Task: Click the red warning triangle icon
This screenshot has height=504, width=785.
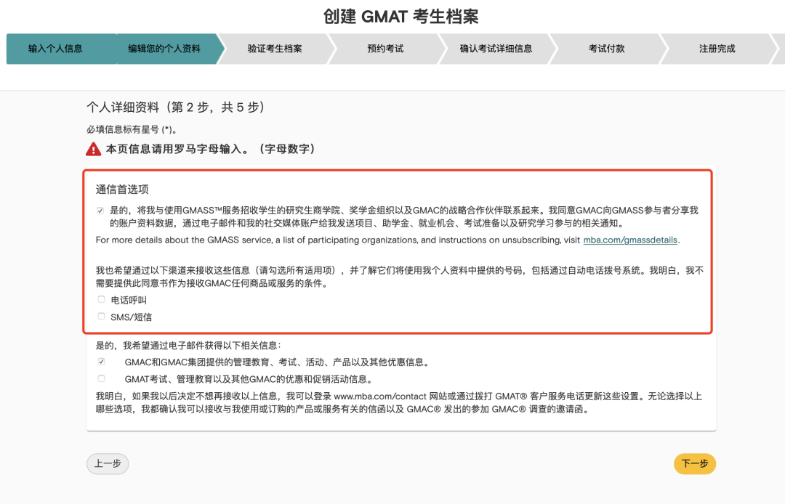Action: (94, 149)
